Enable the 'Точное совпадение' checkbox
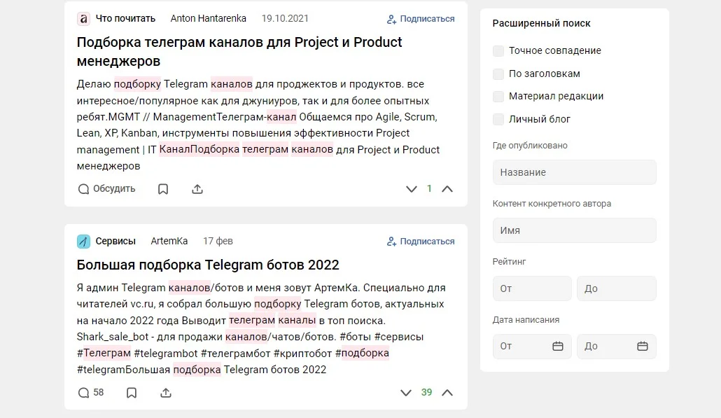721x418 pixels. click(498, 50)
